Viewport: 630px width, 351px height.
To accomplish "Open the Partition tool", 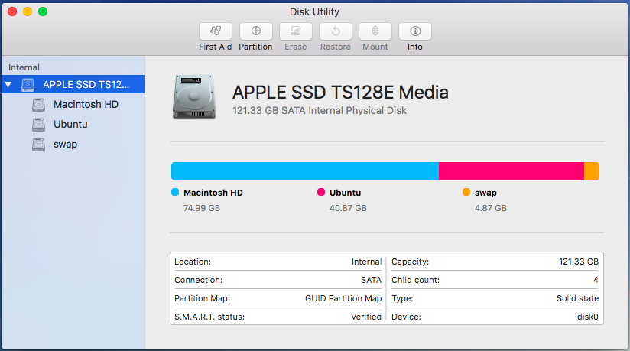I will coord(255,31).
